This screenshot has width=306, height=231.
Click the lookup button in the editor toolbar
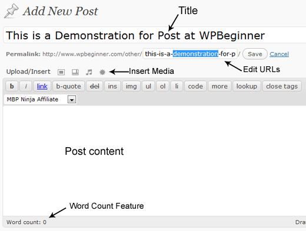pos(247,86)
